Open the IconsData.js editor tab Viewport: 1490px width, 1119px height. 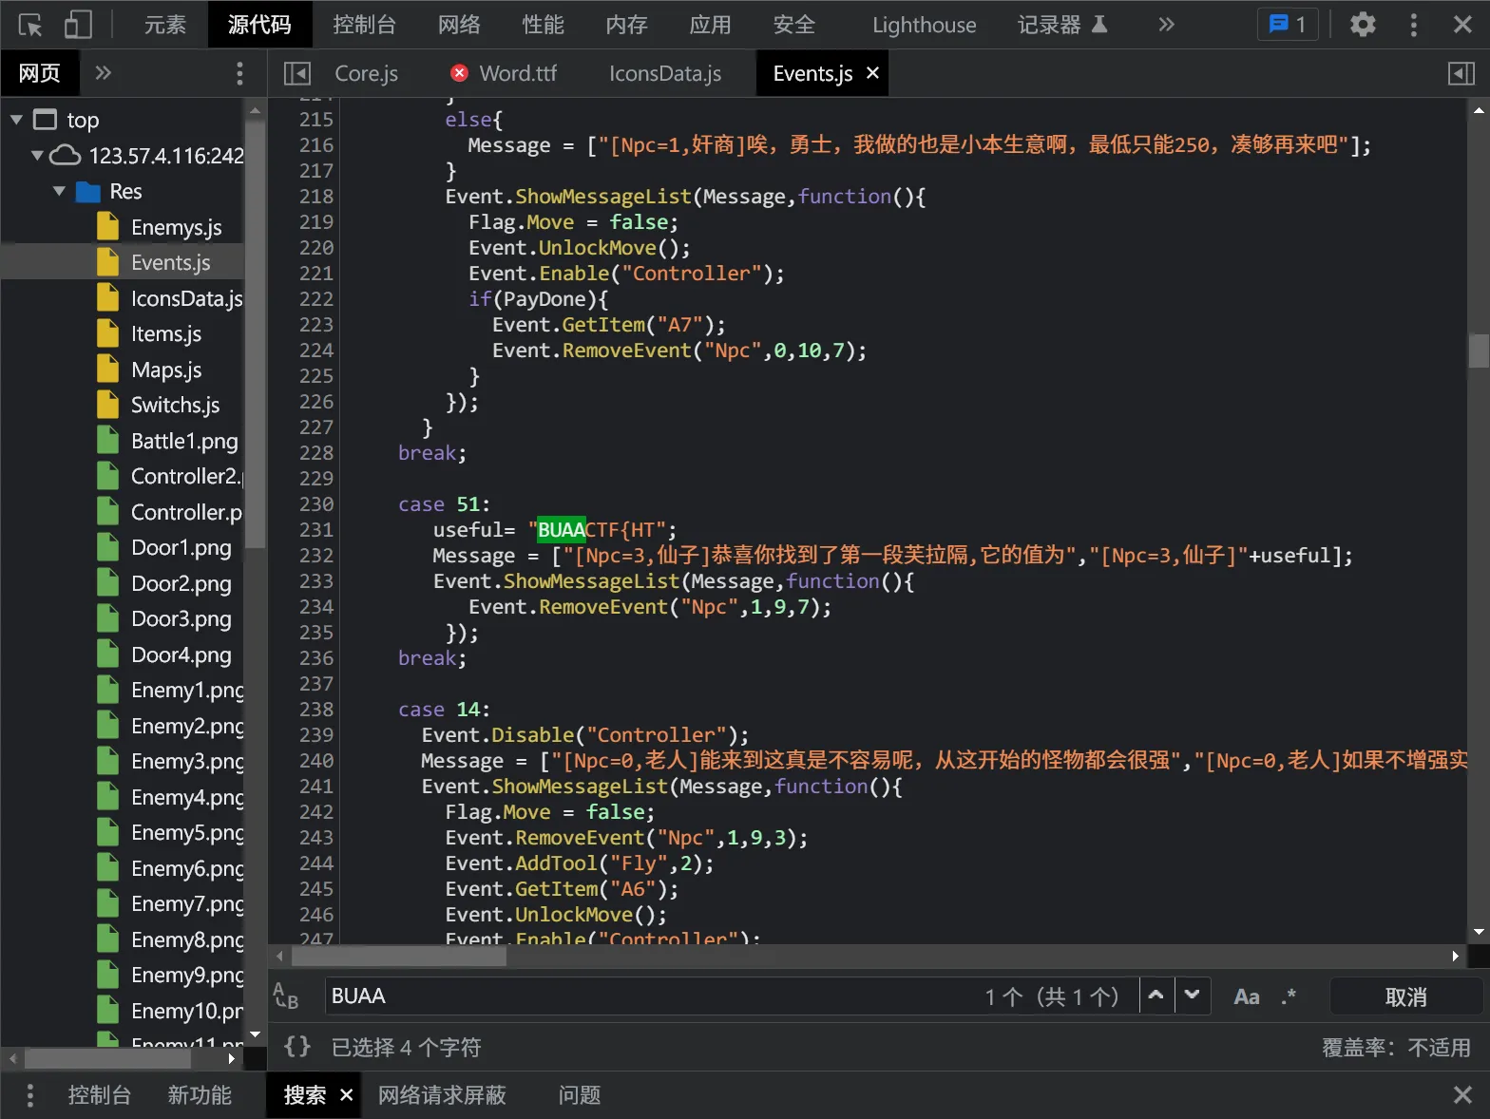664,73
